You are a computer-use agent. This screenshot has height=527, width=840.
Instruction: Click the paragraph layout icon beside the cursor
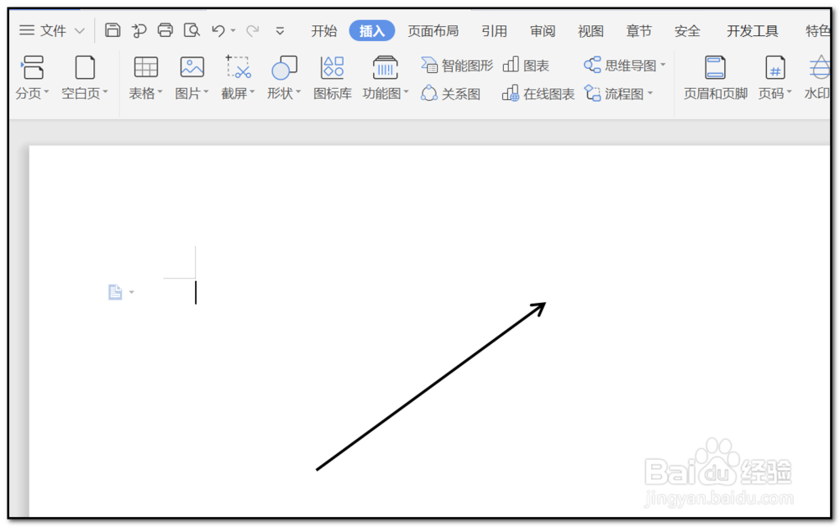115,292
